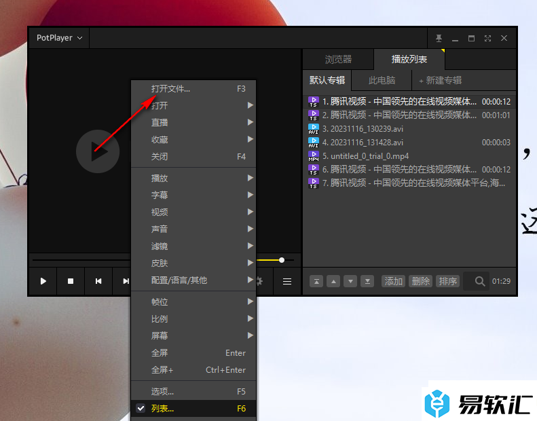Open the settings gear icon in the control bar

coord(259,281)
